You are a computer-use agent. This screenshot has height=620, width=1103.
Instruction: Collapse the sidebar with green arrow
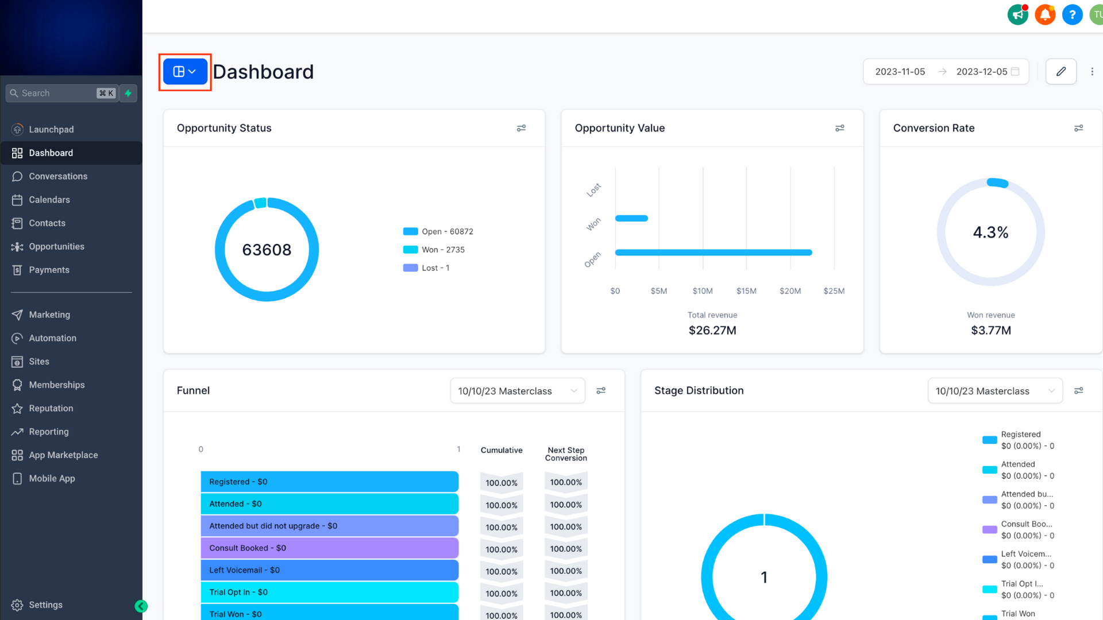[141, 606]
